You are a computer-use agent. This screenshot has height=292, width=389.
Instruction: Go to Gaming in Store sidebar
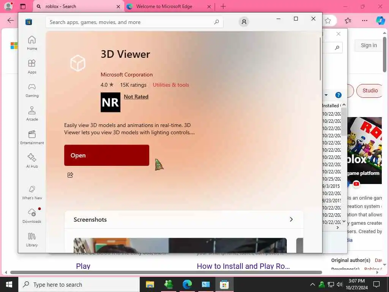tap(32, 90)
